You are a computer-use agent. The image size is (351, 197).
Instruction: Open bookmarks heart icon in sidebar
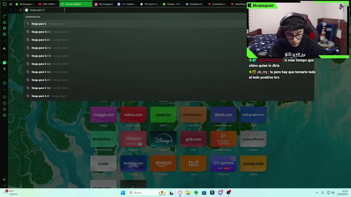click(x=4, y=97)
